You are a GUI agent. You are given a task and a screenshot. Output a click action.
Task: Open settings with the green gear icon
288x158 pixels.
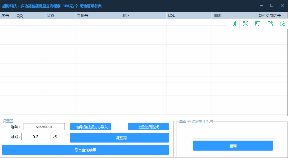tap(282, 24)
